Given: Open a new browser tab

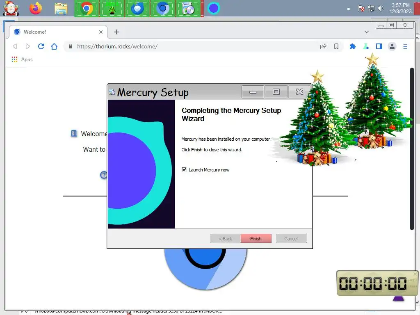Looking at the screenshot, I should click(x=116, y=32).
